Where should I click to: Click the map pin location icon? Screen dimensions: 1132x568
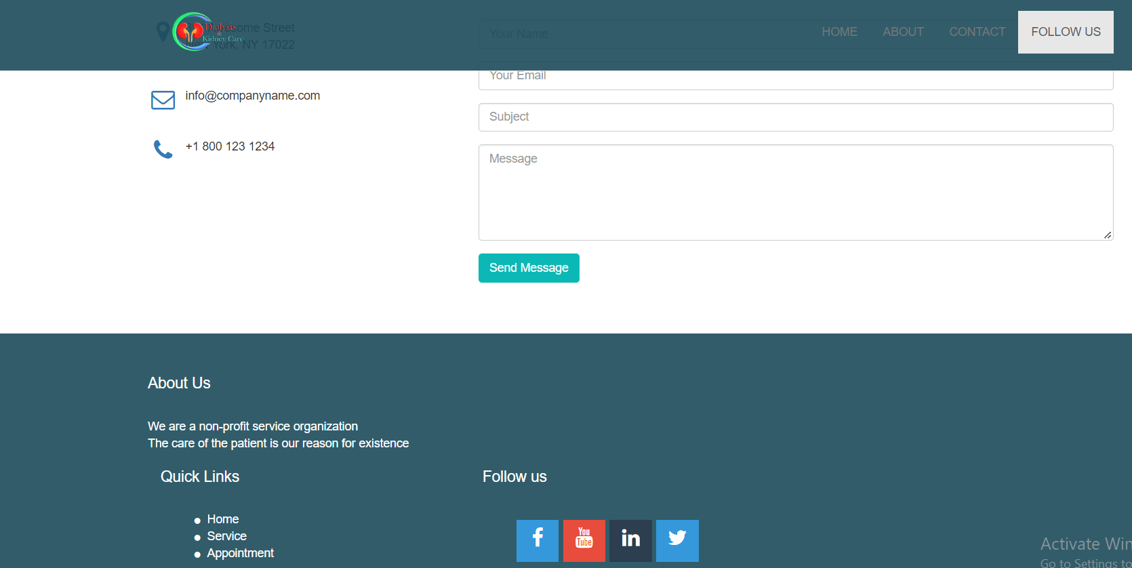163,32
